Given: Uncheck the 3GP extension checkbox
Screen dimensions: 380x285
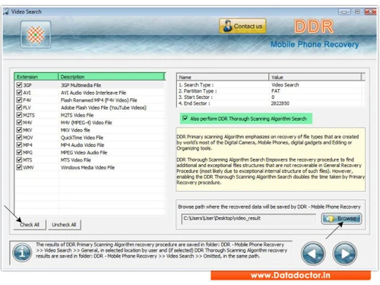Looking at the screenshot, I should pyautogui.click(x=19, y=85).
